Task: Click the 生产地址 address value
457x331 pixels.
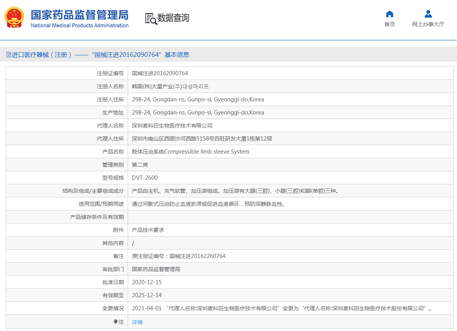Action: [198, 113]
